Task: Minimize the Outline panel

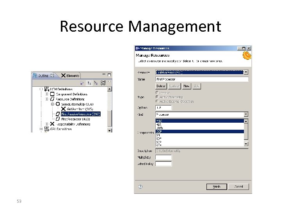Action: [104, 74]
